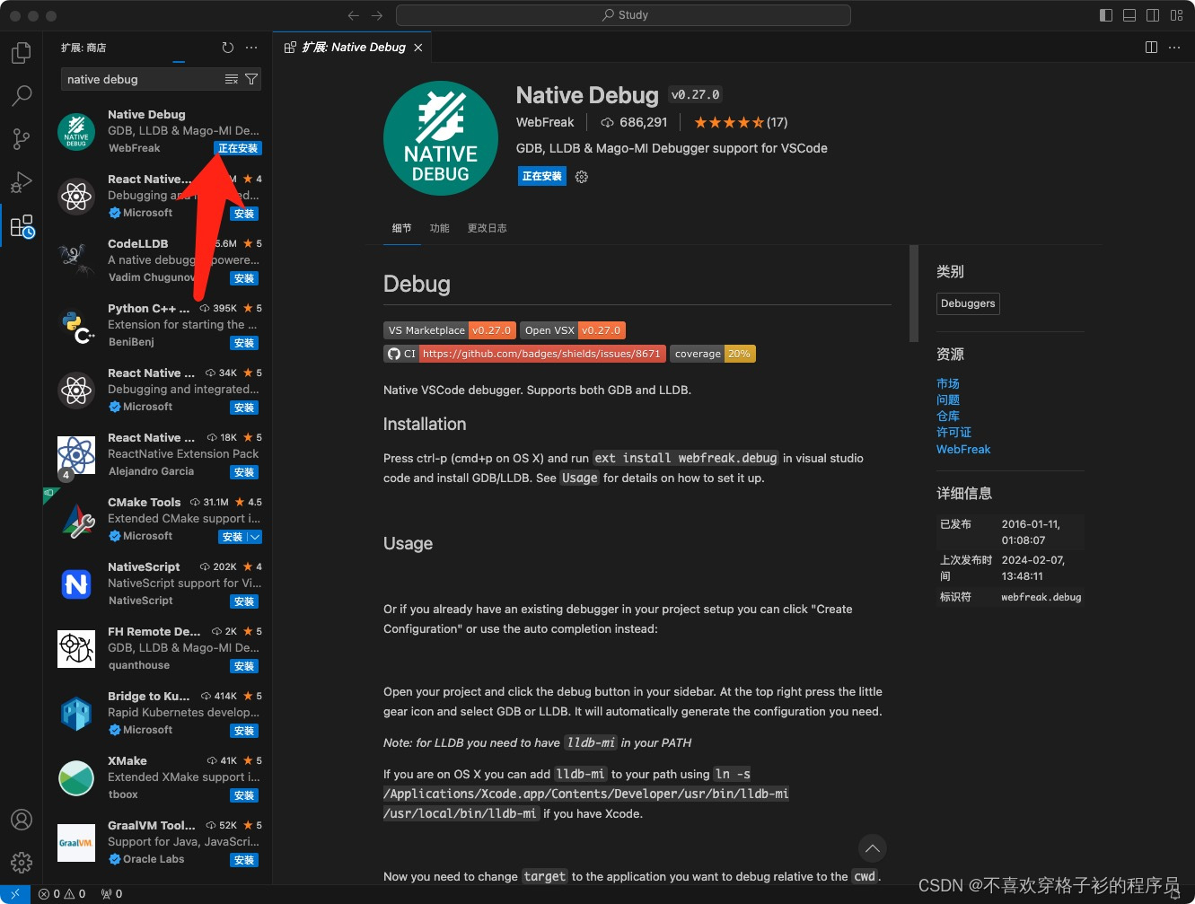Click the gear next to the 正在安装 button

pyautogui.click(x=581, y=176)
